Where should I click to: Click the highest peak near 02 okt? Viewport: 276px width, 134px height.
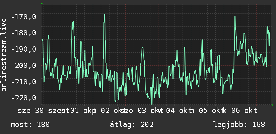[x=105, y=15]
